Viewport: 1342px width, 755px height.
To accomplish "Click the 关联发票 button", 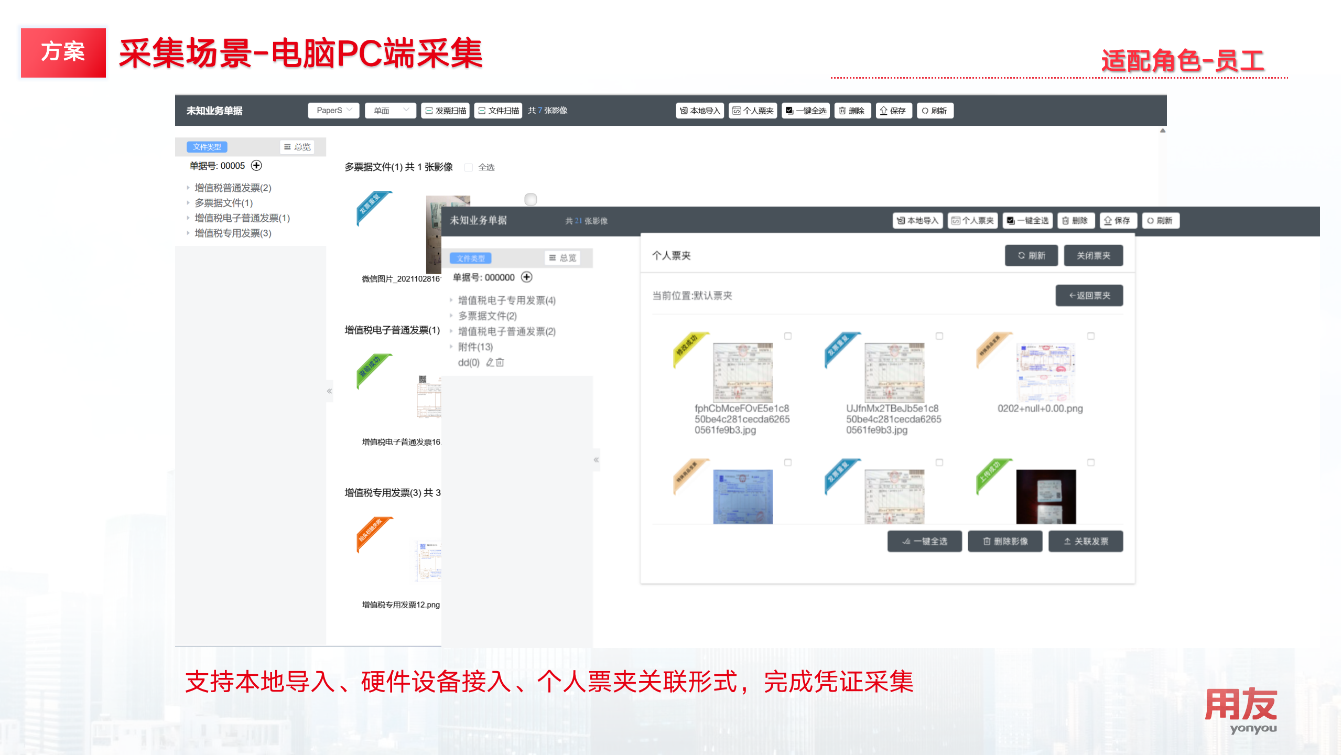I will (x=1086, y=541).
